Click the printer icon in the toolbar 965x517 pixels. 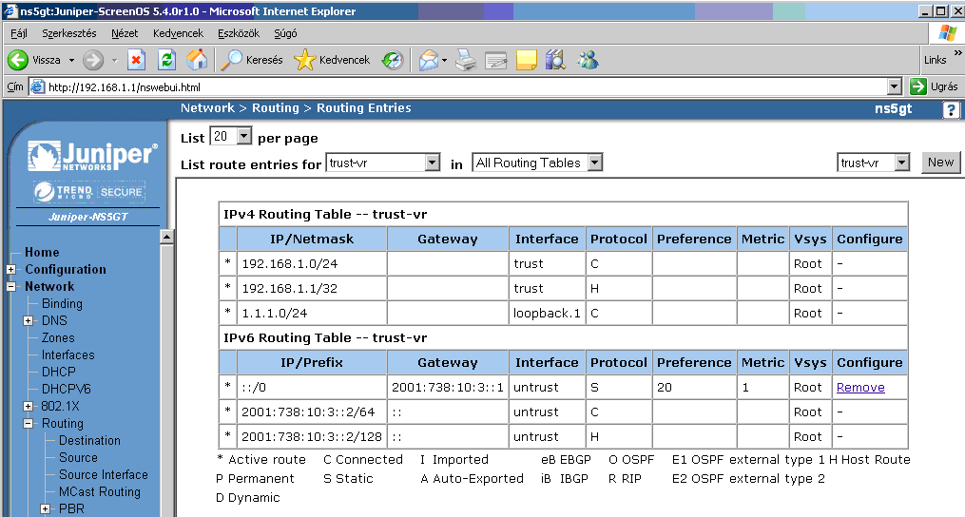point(465,60)
